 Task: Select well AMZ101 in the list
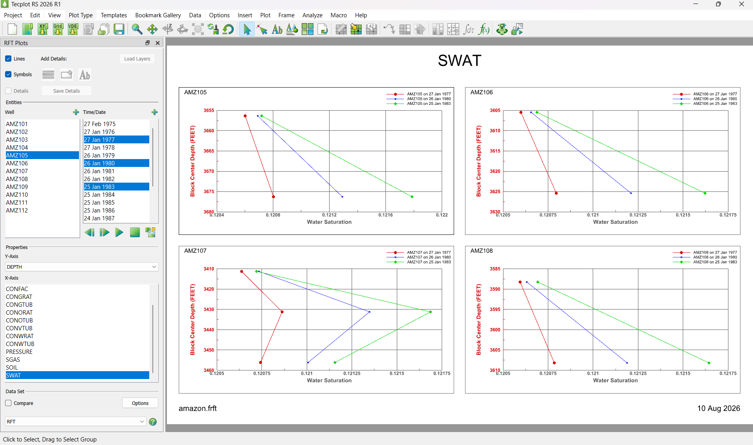tap(42, 124)
